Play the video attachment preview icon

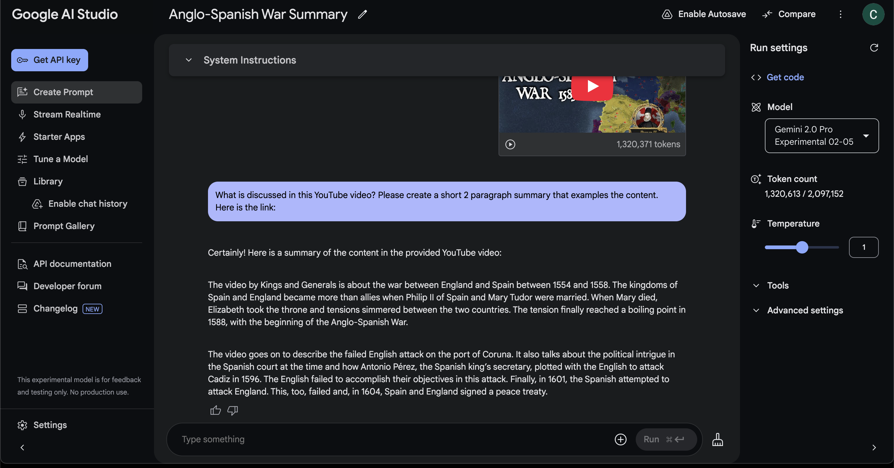(510, 144)
